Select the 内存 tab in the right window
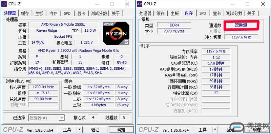Screen dimensions: 271x134 189,13
